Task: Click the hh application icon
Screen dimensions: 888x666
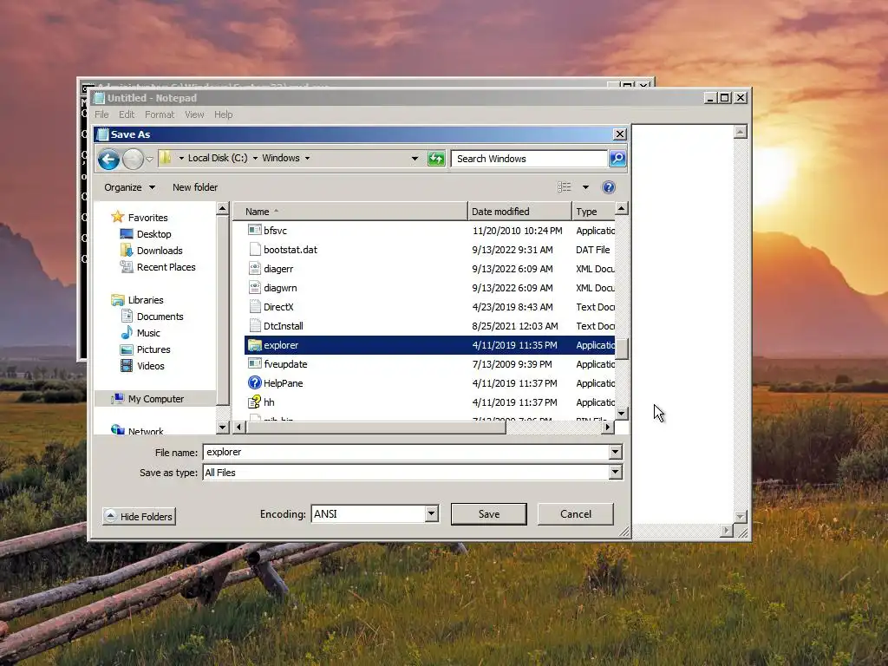Action: point(255,402)
